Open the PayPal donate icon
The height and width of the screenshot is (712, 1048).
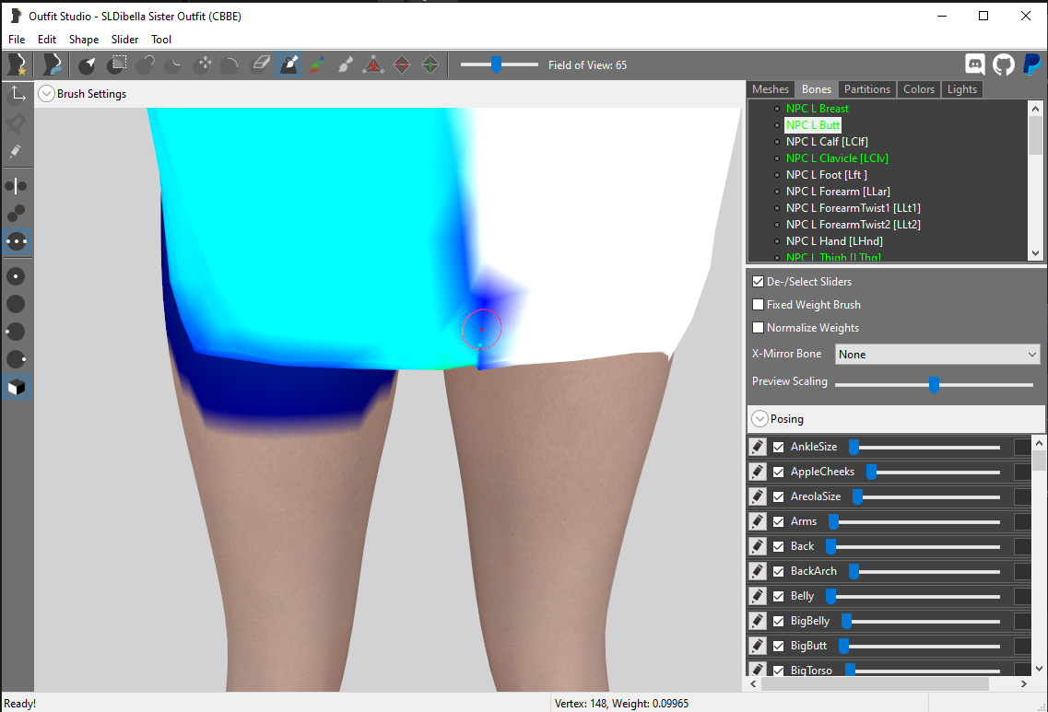coord(1032,64)
